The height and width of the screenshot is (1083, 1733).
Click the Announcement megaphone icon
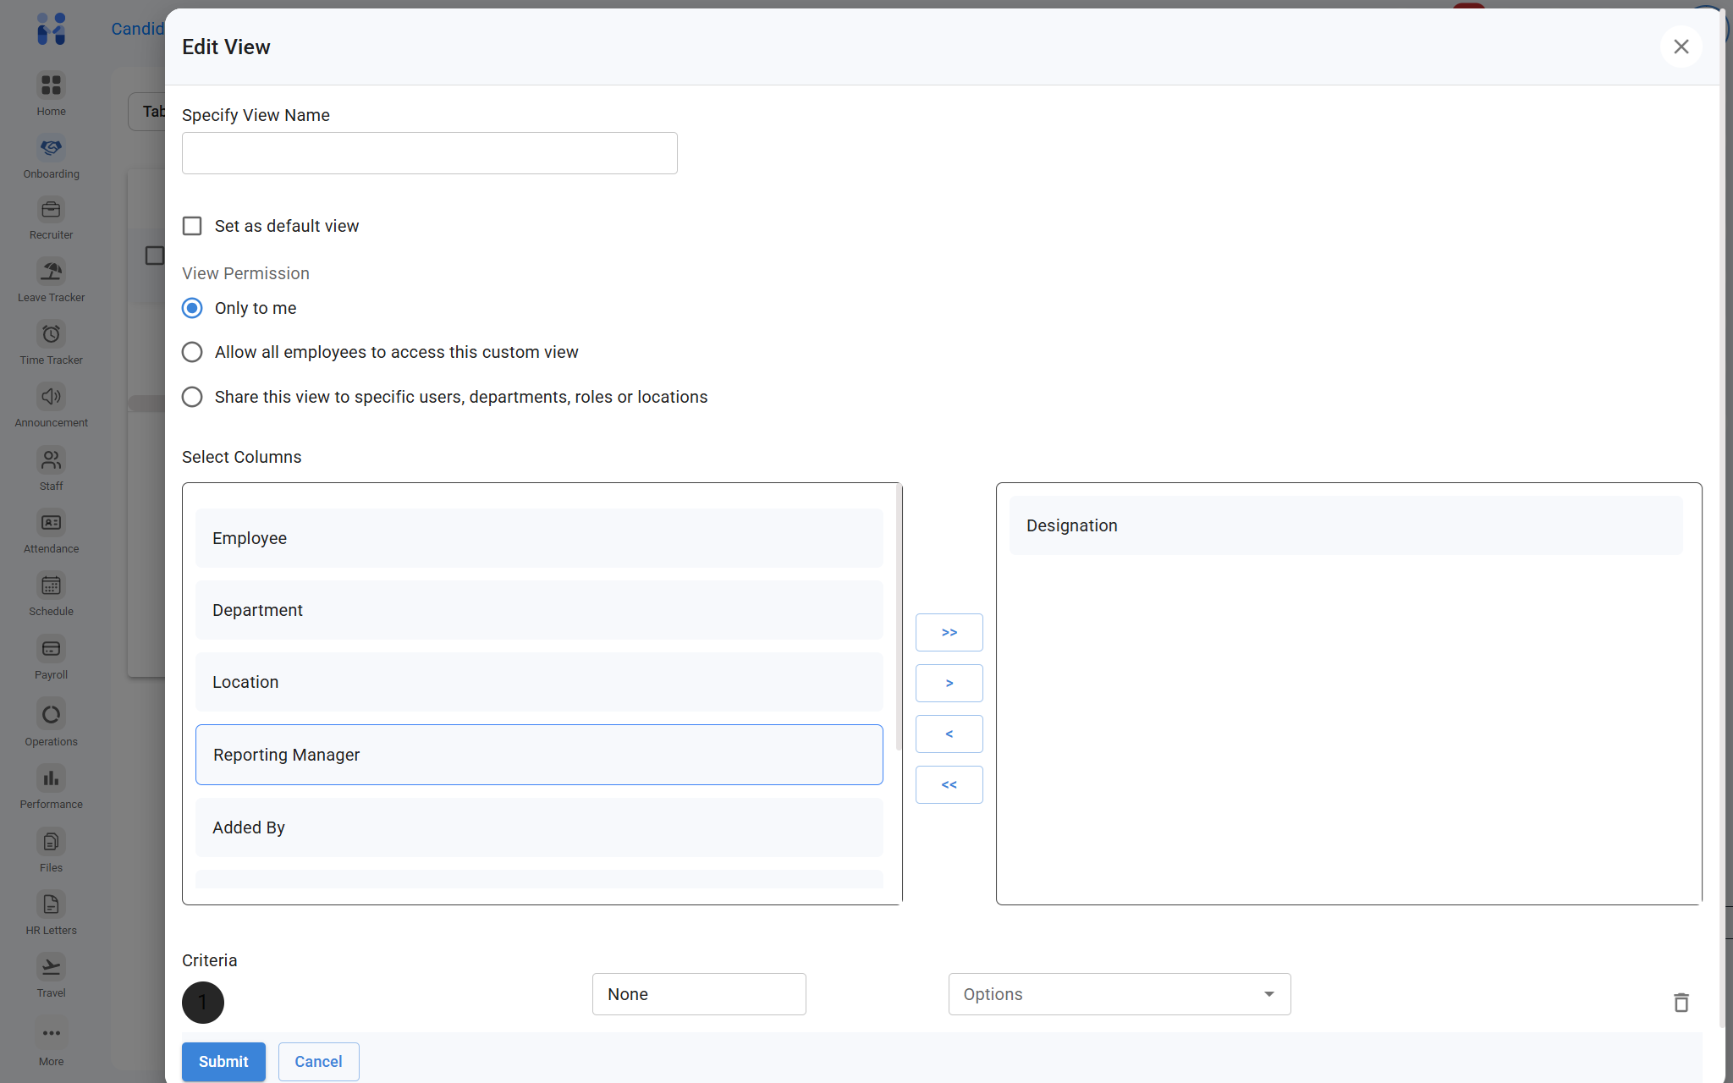coord(51,397)
